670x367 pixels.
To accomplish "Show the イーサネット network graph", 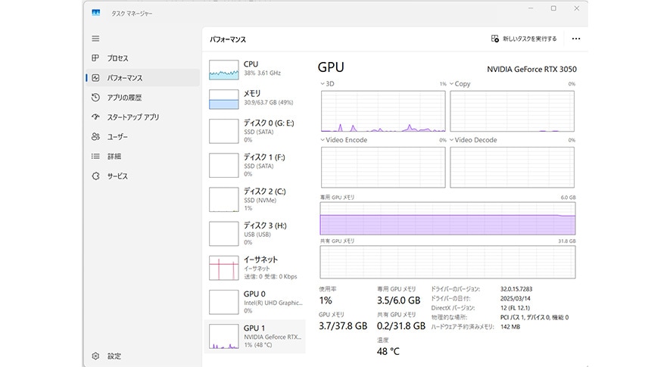I will pyautogui.click(x=254, y=267).
